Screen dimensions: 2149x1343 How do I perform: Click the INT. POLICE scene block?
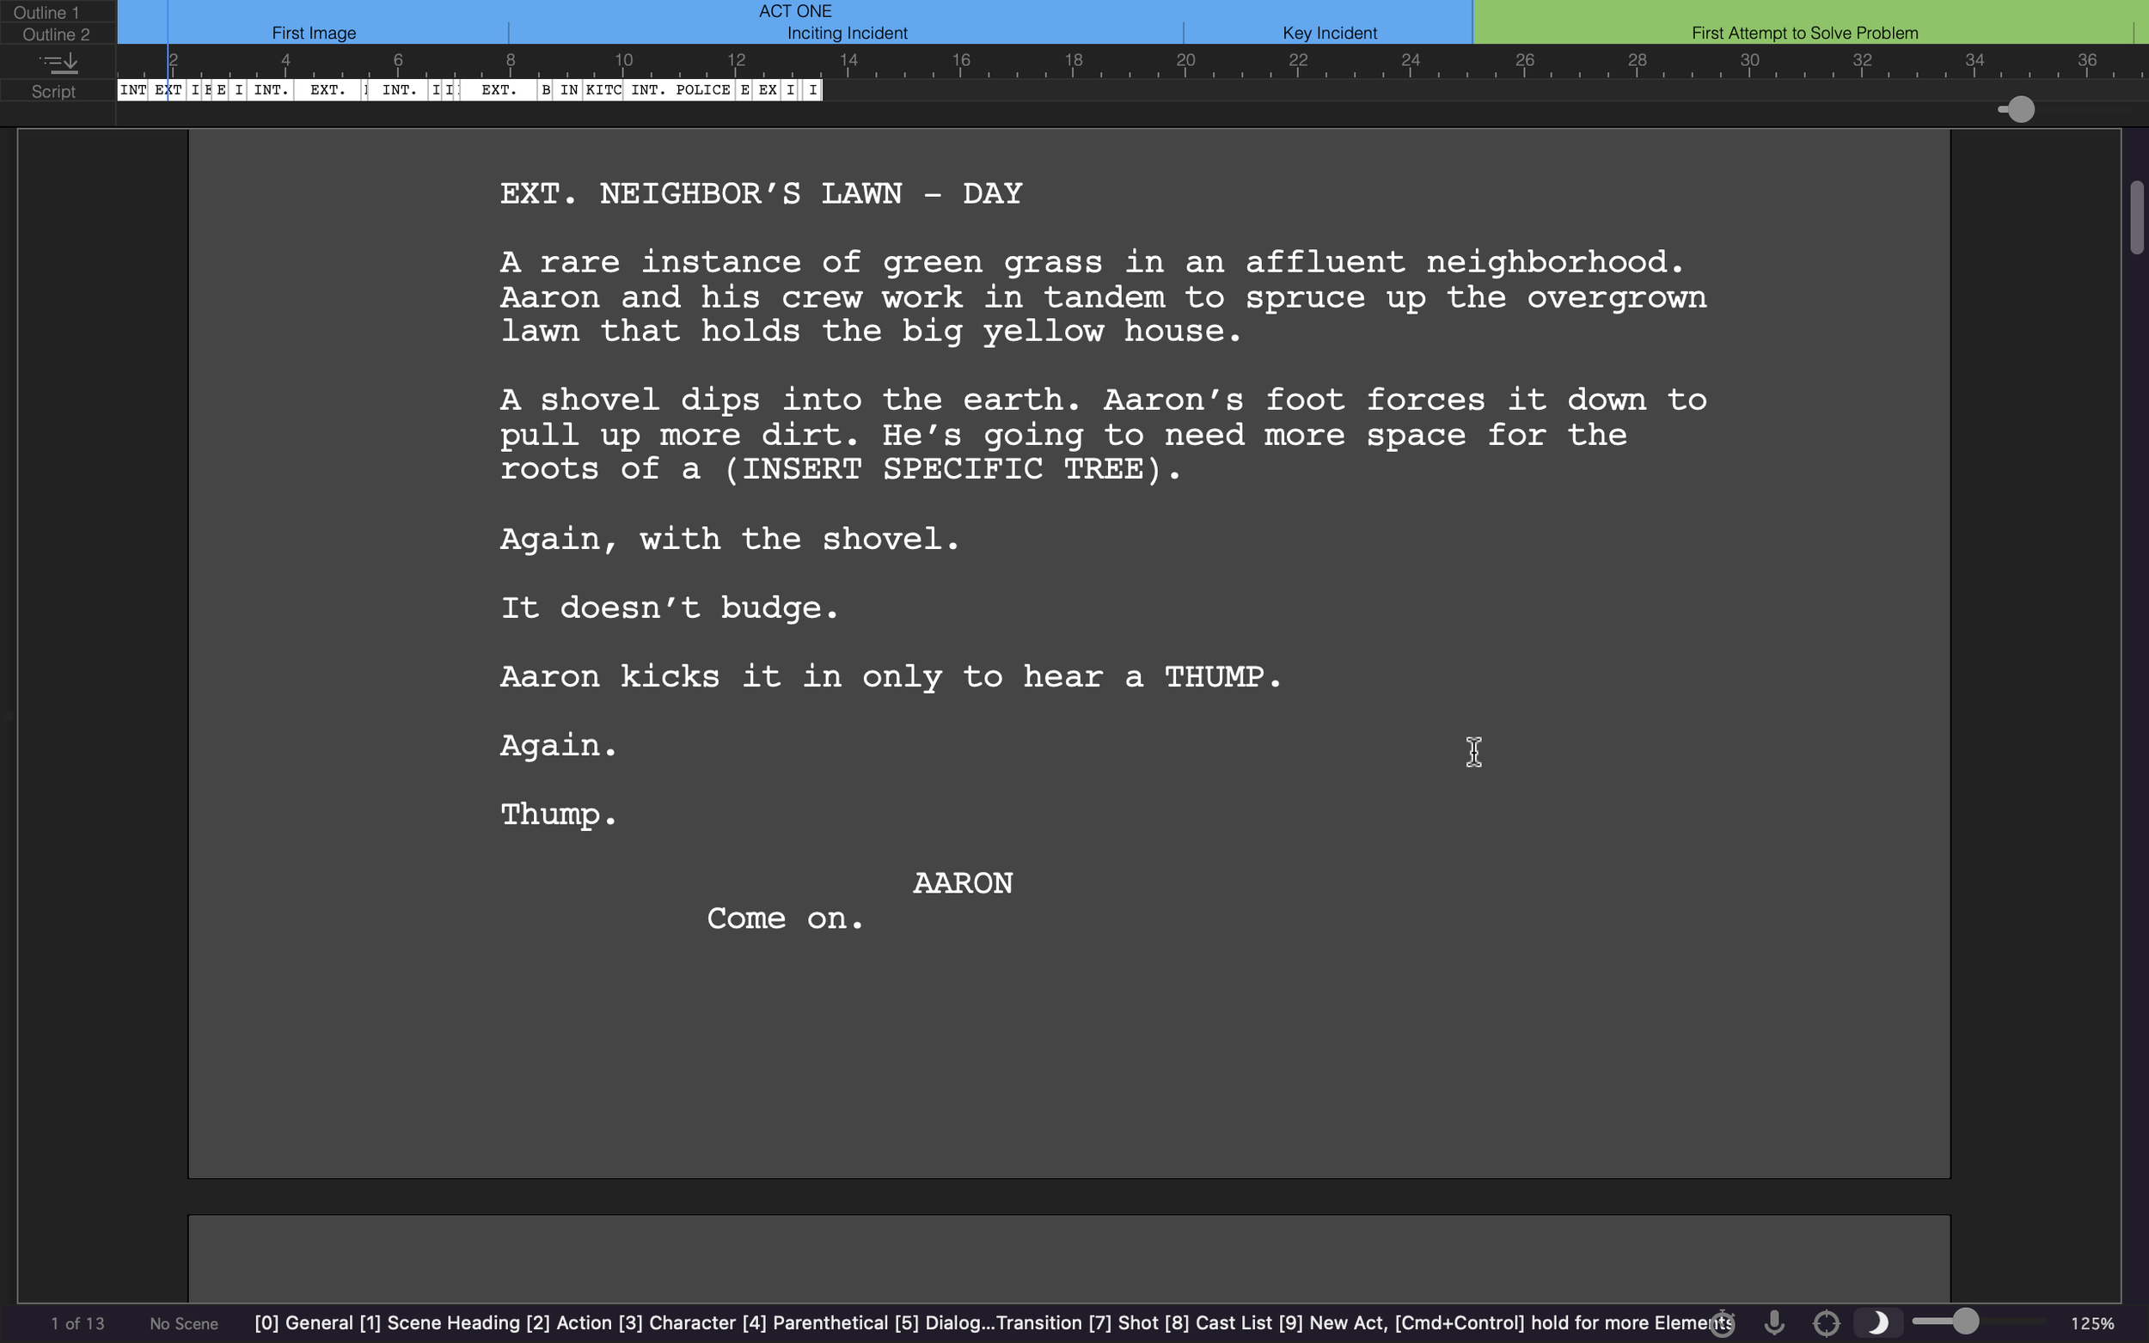click(680, 89)
